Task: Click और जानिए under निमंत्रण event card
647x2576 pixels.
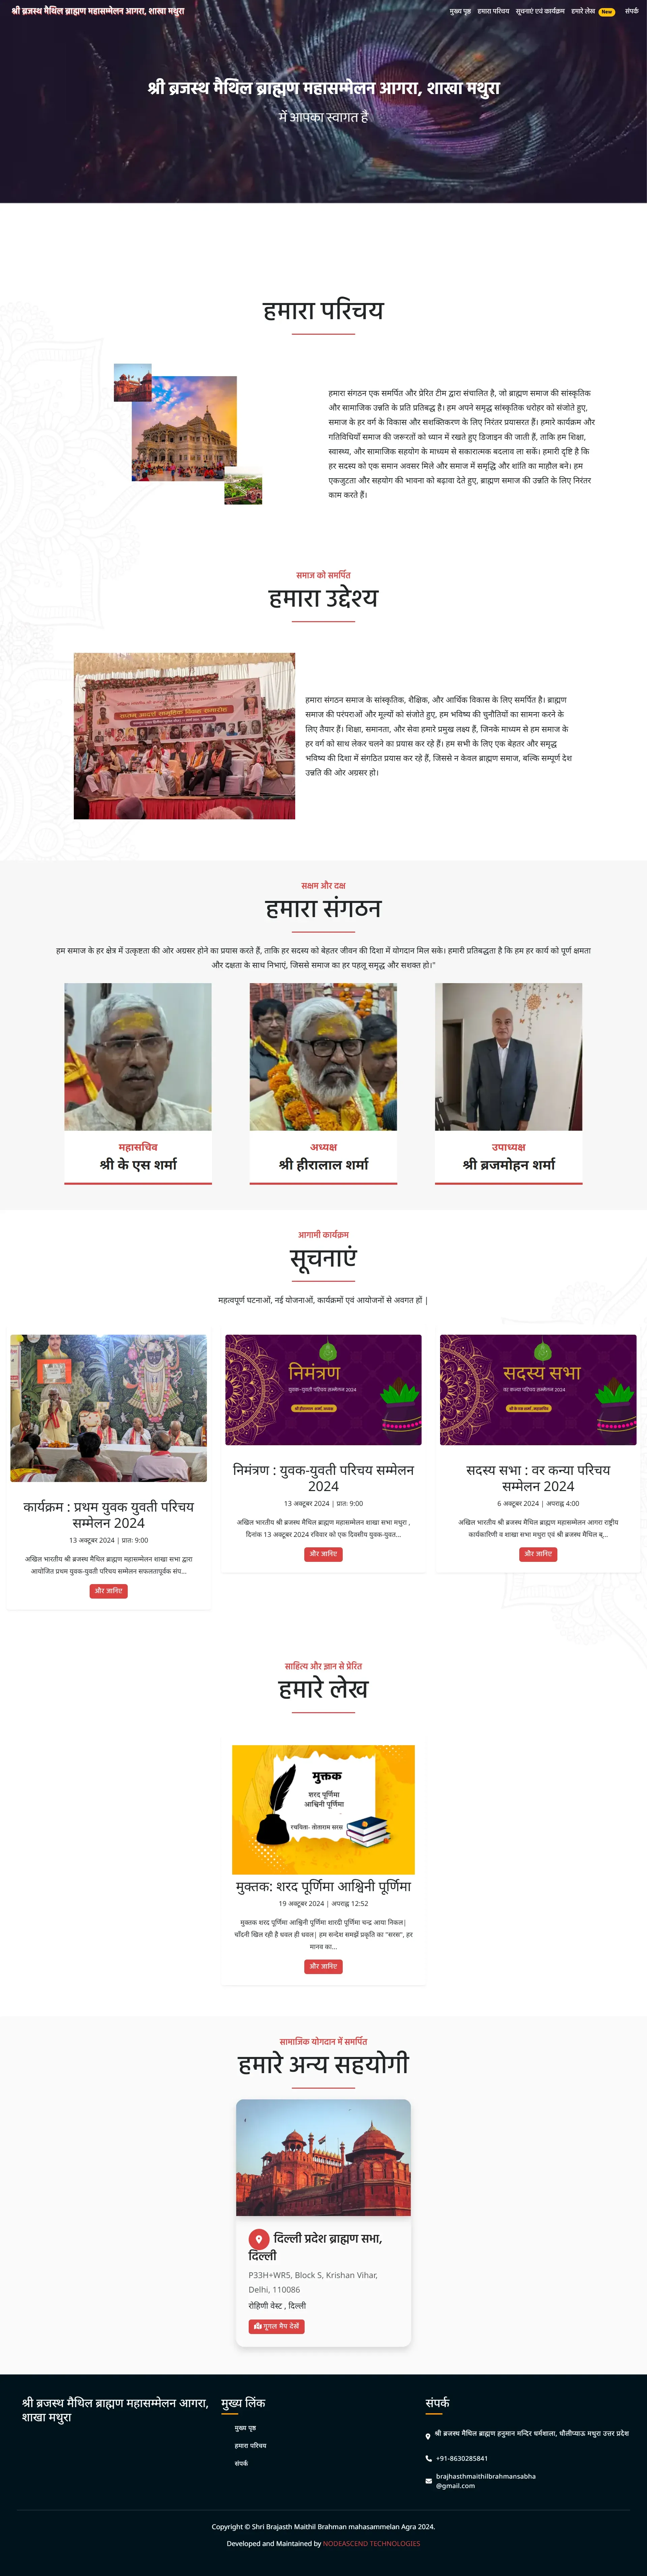Action: 323,1554
